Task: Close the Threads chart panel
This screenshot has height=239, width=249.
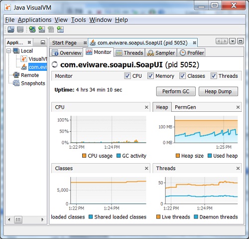Action: pos(238,168)
